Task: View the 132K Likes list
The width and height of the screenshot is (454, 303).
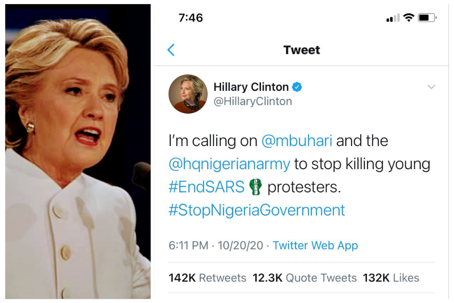Action: (391, 278)
